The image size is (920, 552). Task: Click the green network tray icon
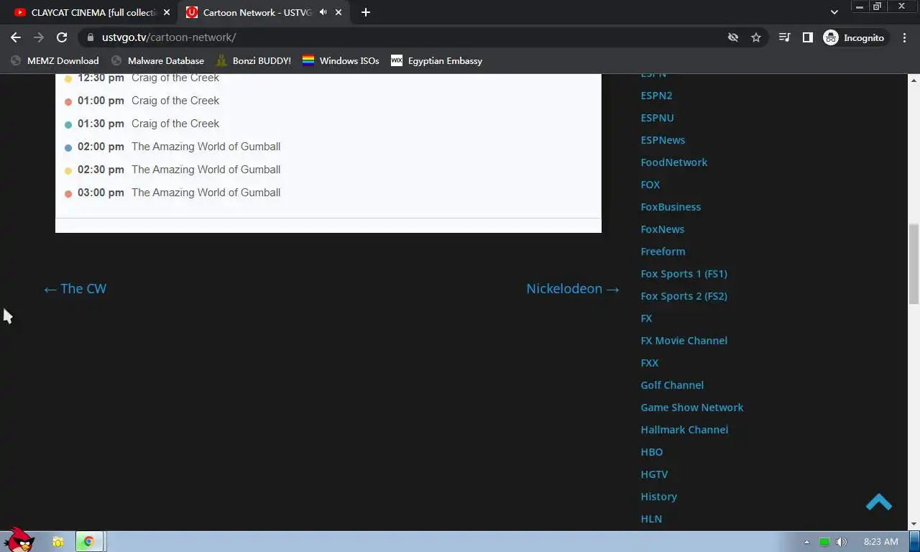click(824, 542)
